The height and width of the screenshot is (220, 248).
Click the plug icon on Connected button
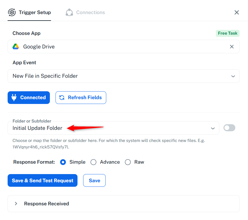point(14,97)
